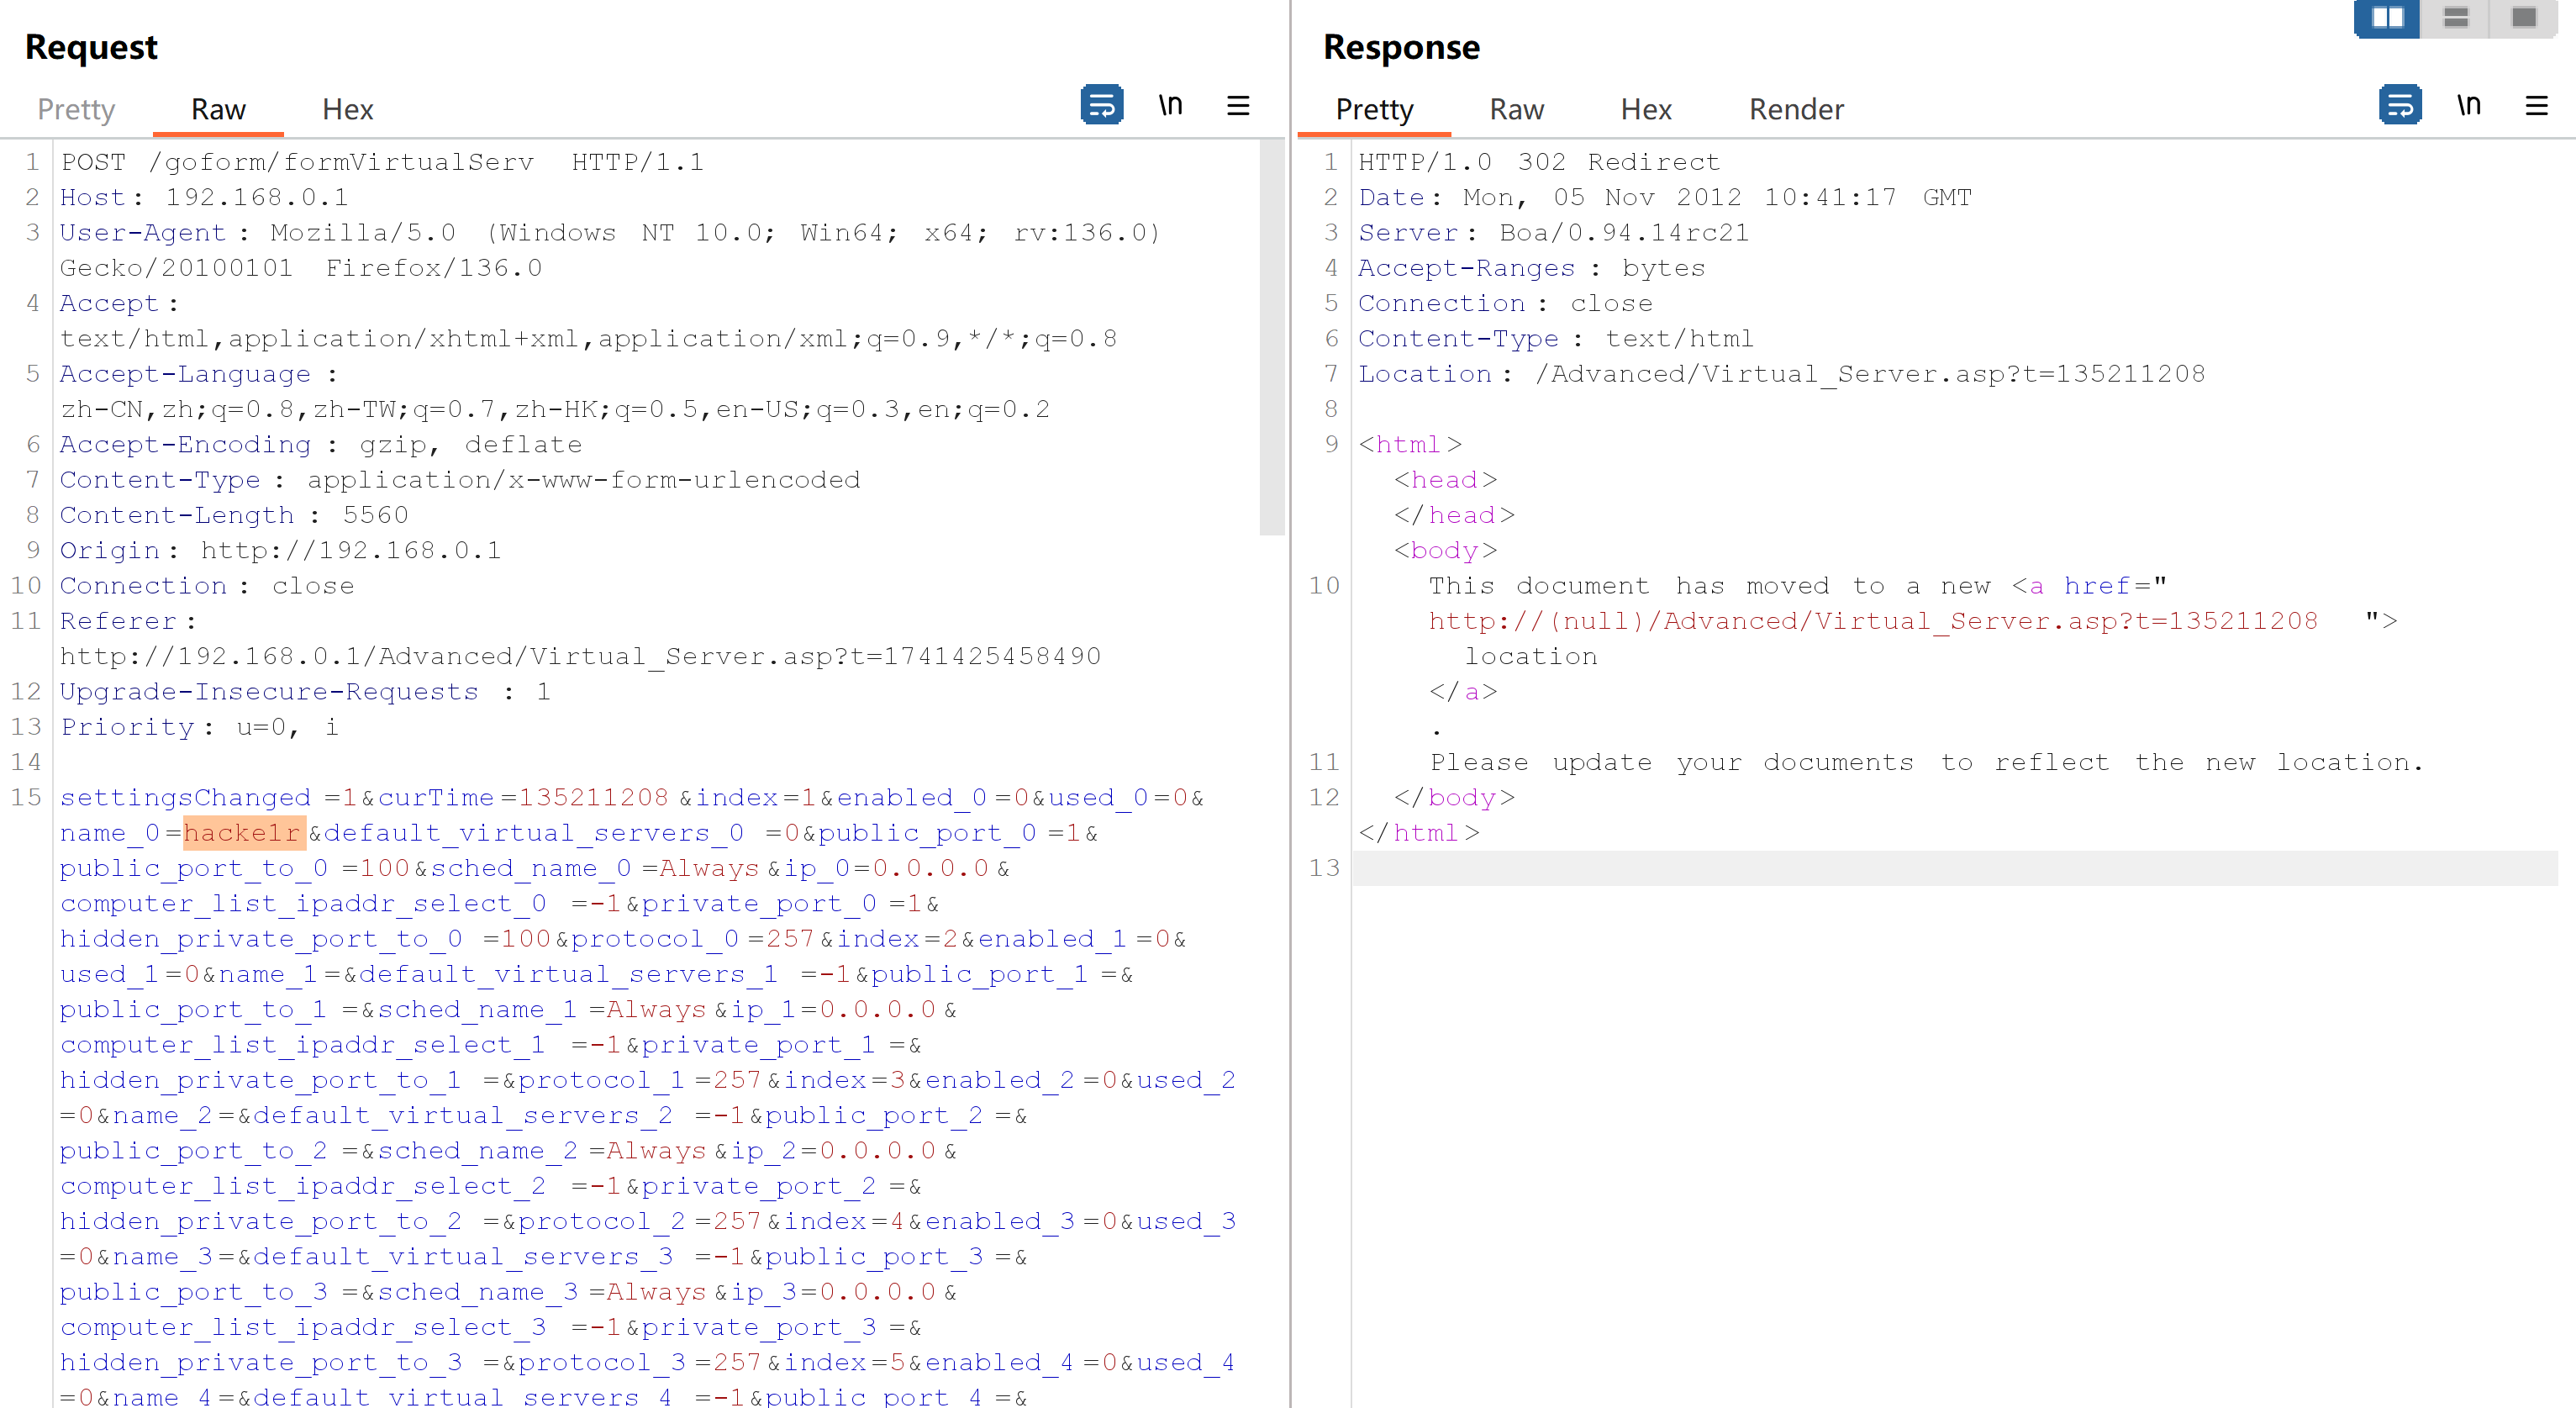
Task: Switch to top-bottom stacked layout view
Action: tap(2455, 18)
